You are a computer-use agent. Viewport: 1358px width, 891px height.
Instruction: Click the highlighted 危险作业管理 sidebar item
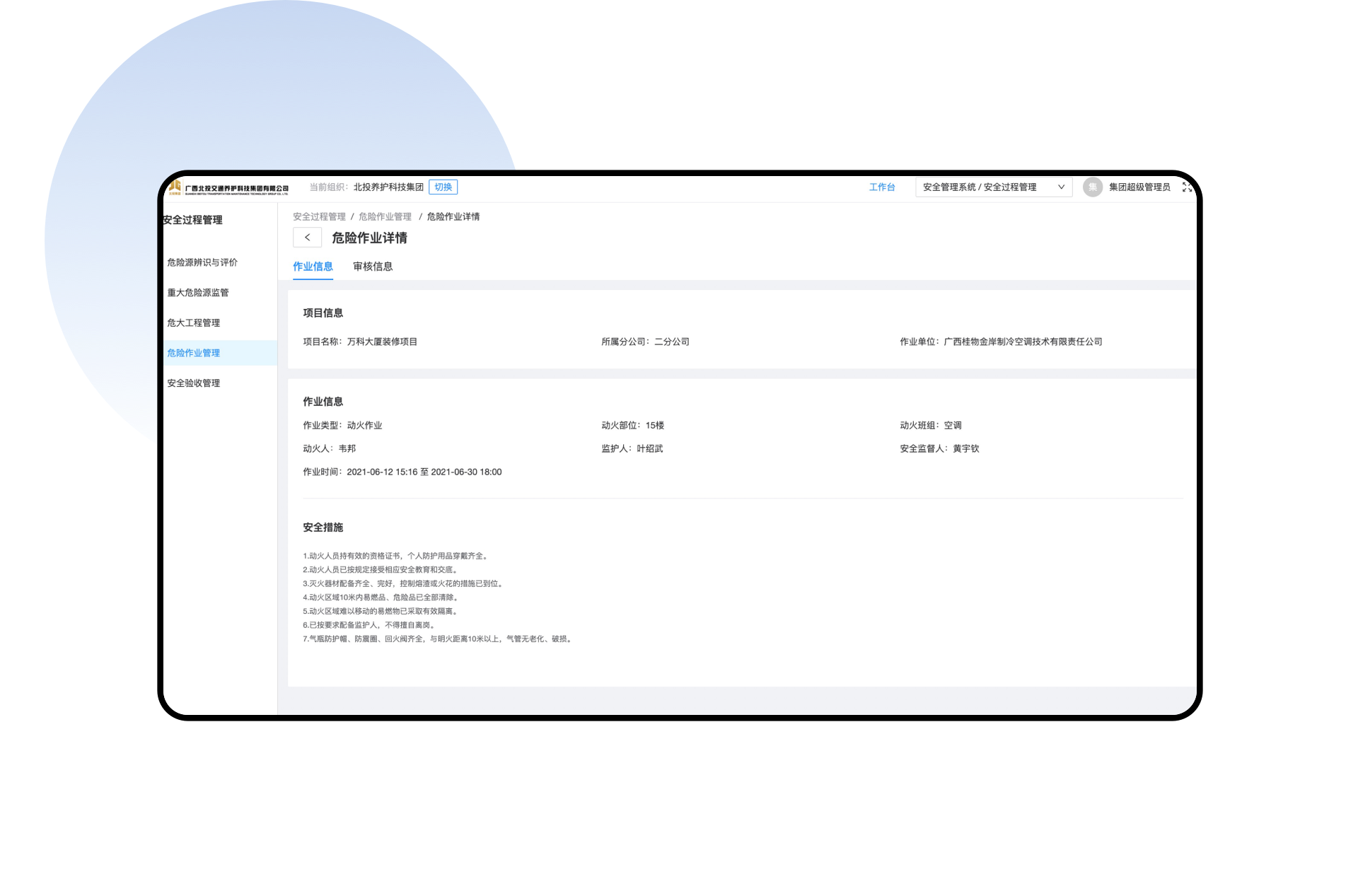(194, 353)
